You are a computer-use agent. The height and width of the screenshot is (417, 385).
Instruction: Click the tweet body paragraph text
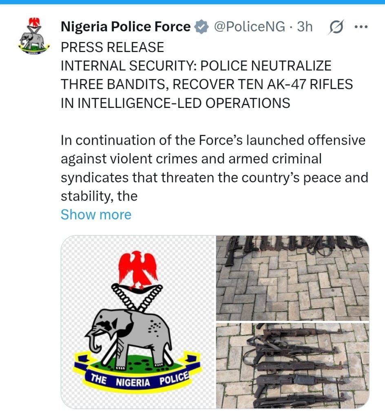click(215, 168)
